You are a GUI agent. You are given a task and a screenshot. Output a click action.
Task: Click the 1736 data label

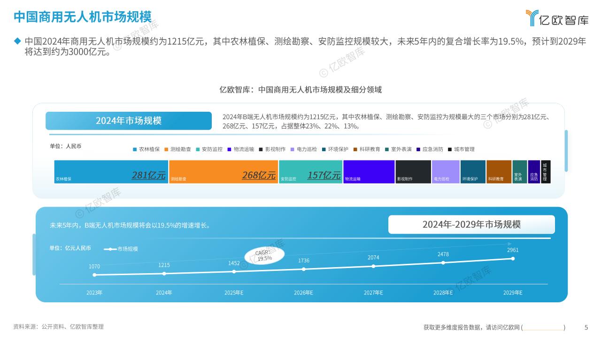[304, 261]
